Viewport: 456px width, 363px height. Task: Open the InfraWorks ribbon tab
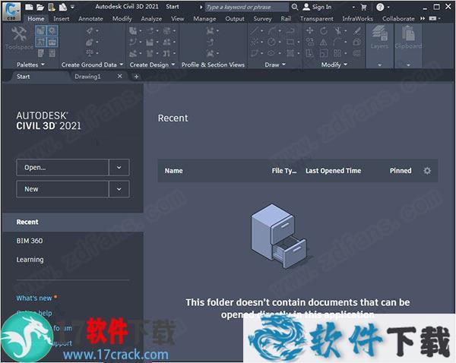[356, 18]
